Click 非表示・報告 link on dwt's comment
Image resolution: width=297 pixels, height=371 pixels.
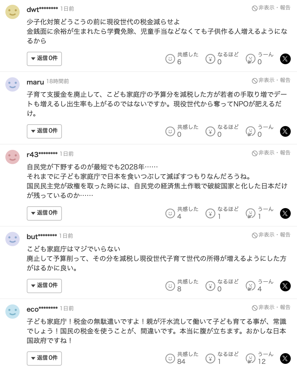271,8
